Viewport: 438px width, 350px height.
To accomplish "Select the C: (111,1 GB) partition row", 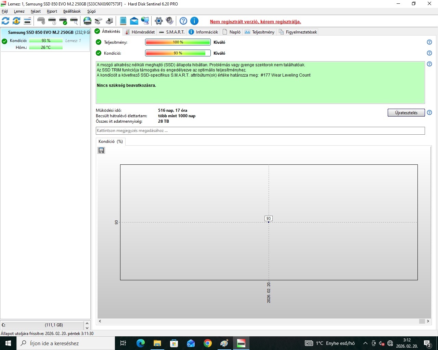I will (x=42, y=325).
